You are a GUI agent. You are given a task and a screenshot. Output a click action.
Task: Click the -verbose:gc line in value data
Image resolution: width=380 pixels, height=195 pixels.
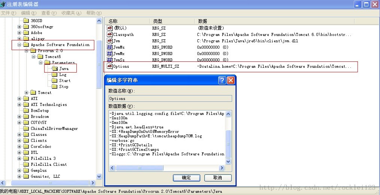[122, 140]
